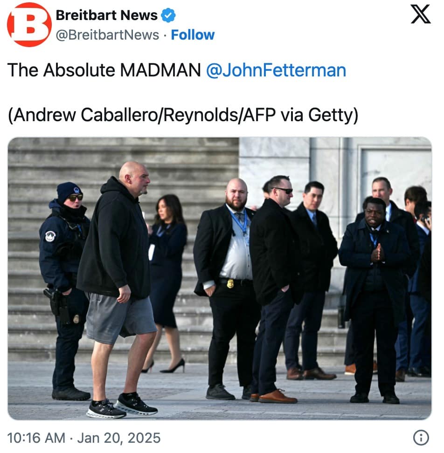The image size is (444, 453).
Task: Open the embedded tweet photo
Action: tap(220, 278)
